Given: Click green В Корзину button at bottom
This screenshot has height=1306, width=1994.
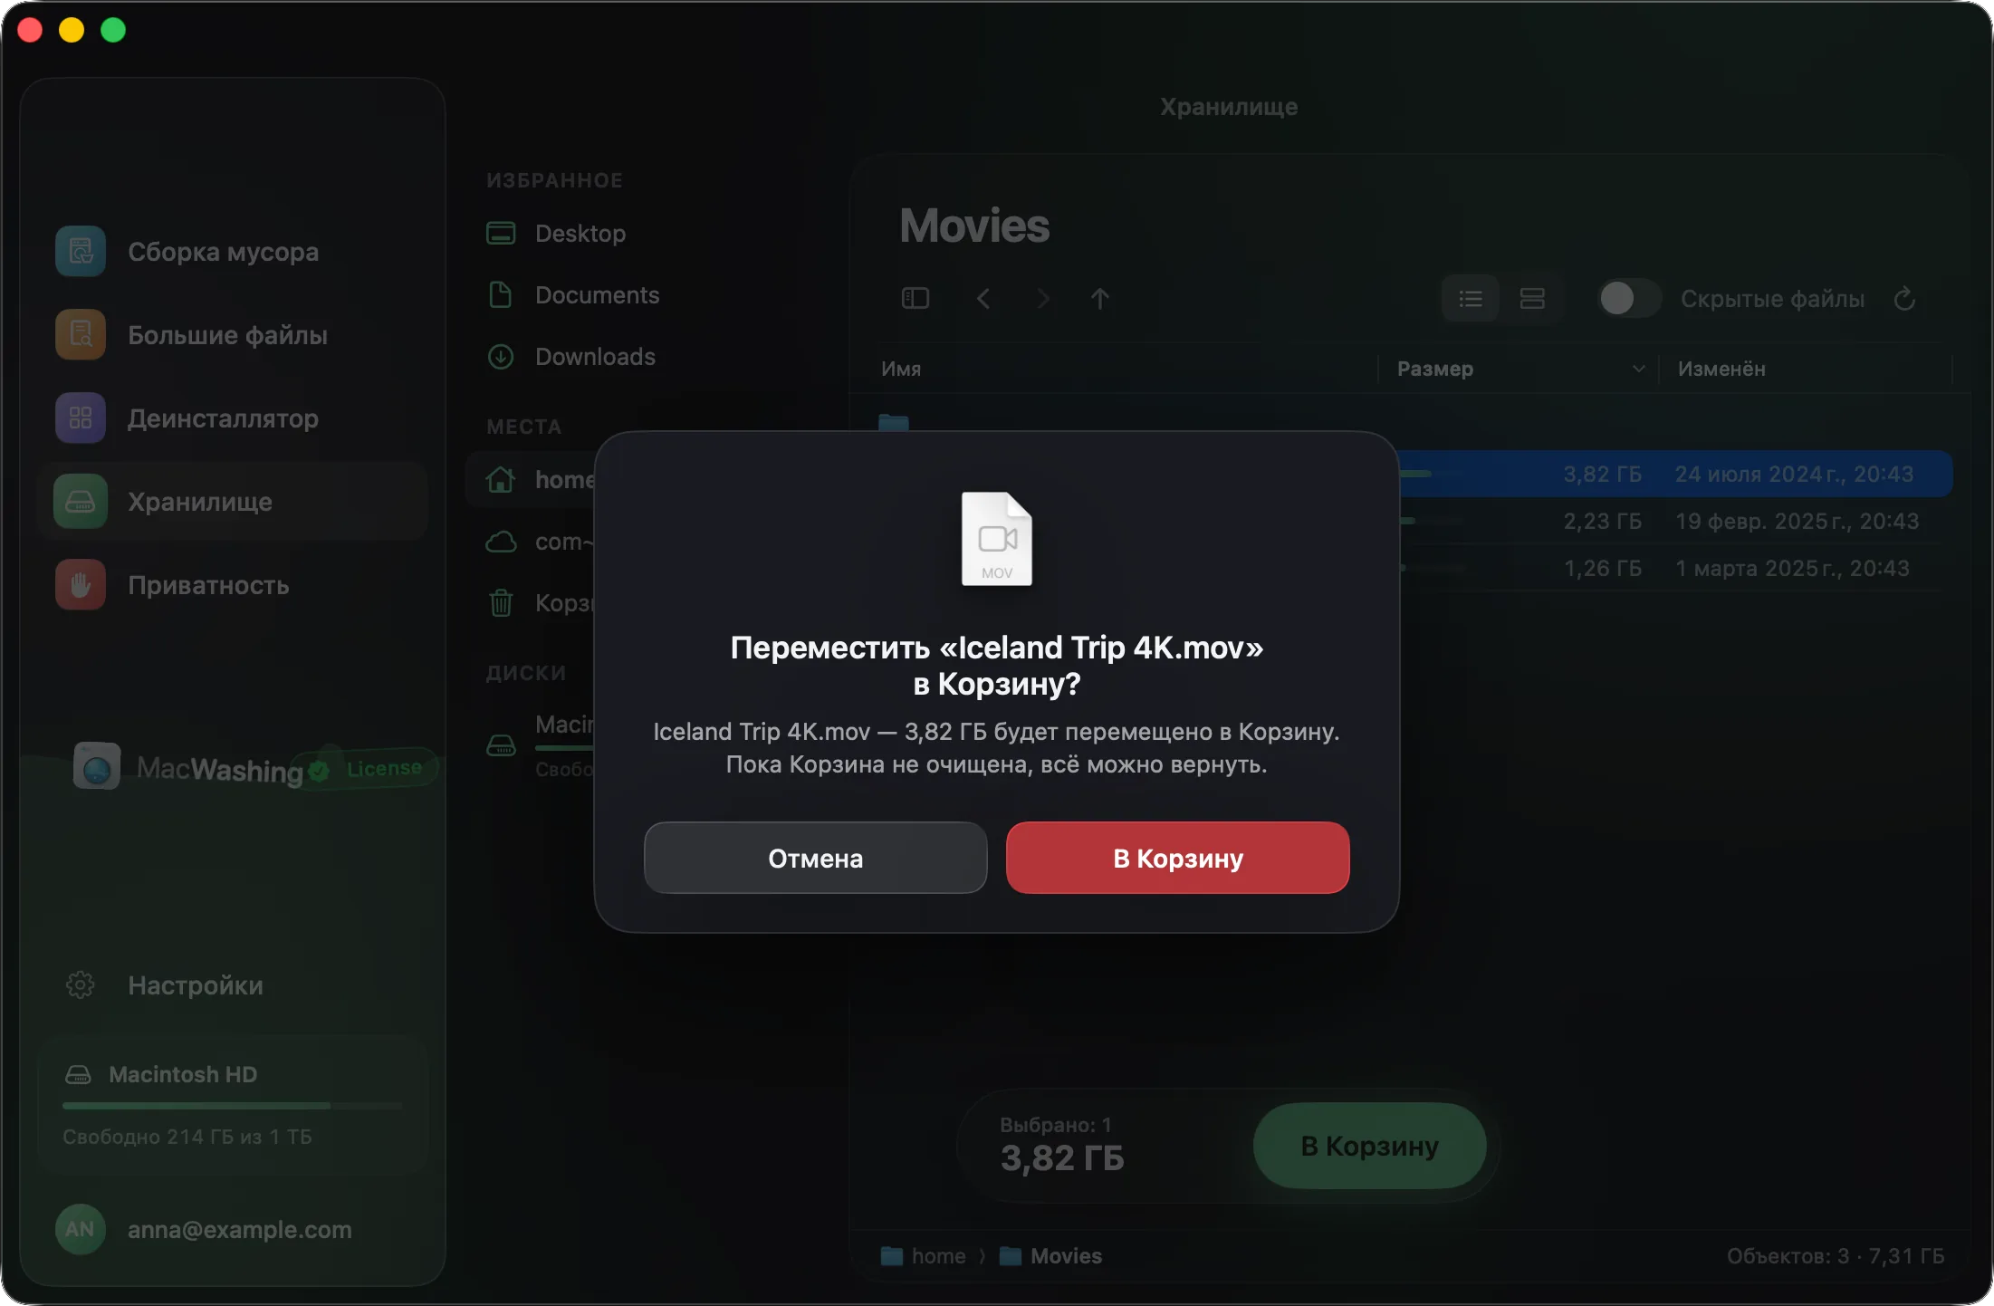Looking at the screenshot, I should pyautogui.click(x=1369, y=1146).
